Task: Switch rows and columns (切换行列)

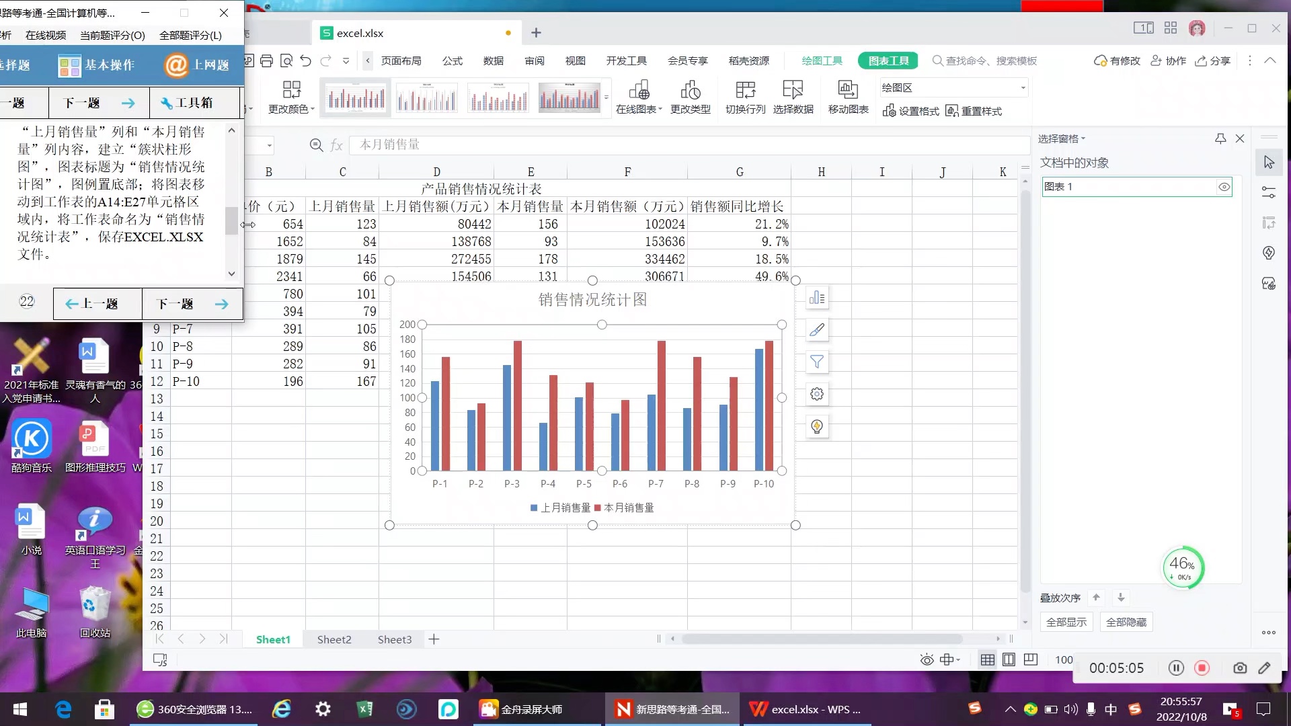Action: pyautogui.click(x=745, y=97)
